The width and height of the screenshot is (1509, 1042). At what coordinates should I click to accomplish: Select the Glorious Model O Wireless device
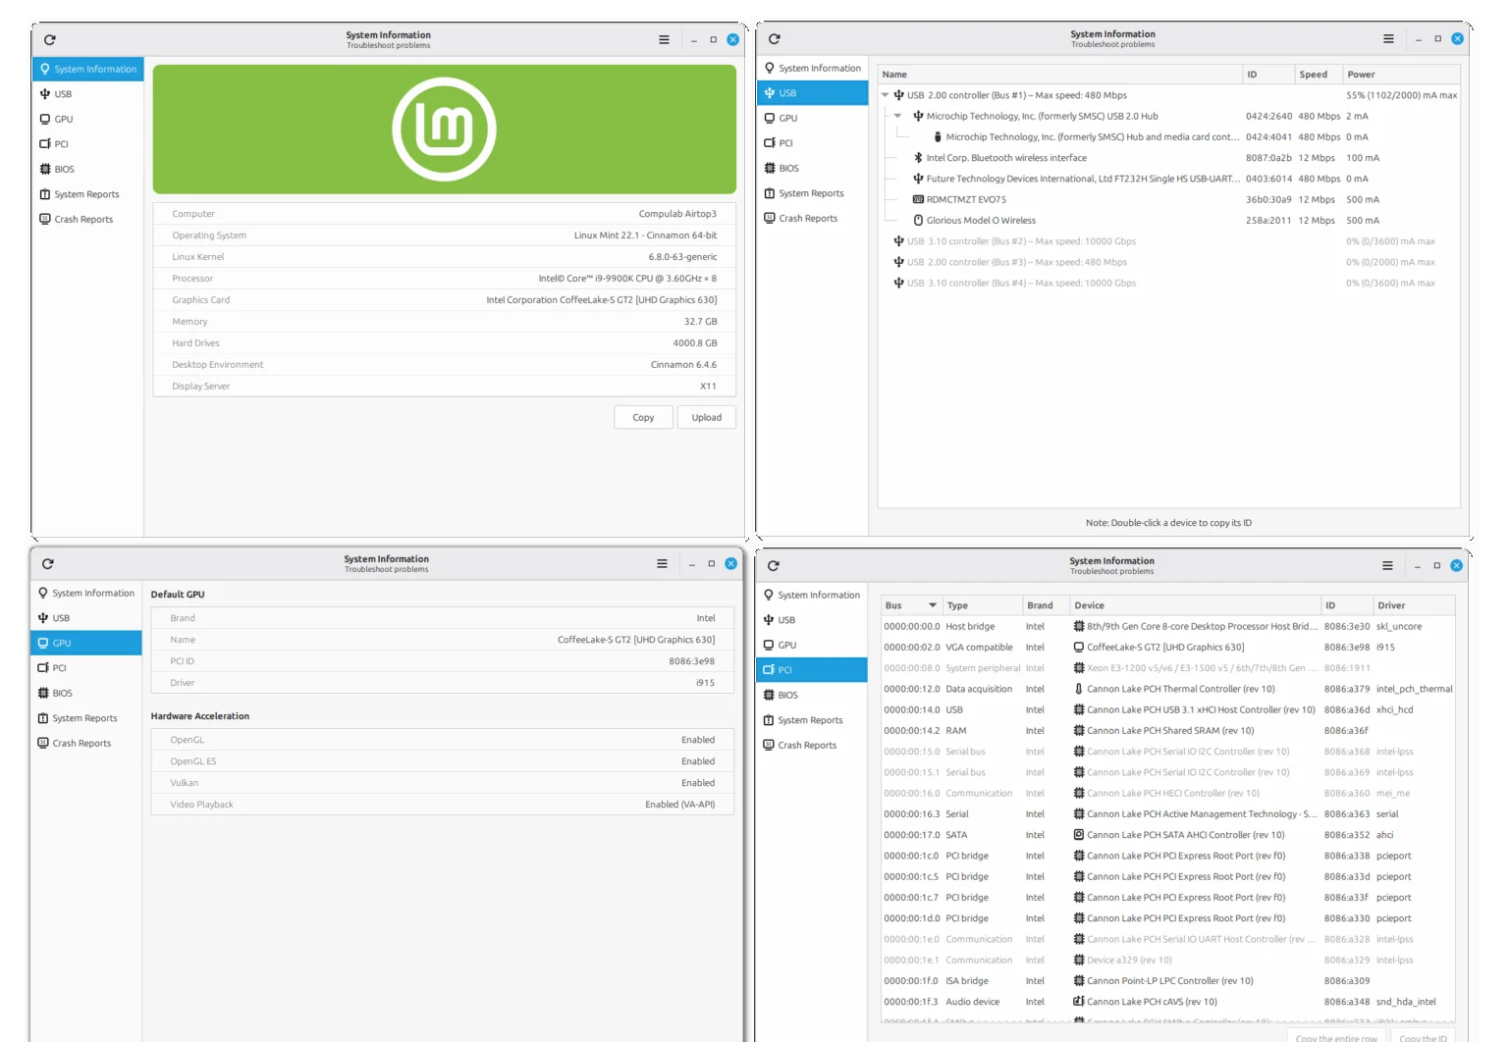(x=980, y=221)
